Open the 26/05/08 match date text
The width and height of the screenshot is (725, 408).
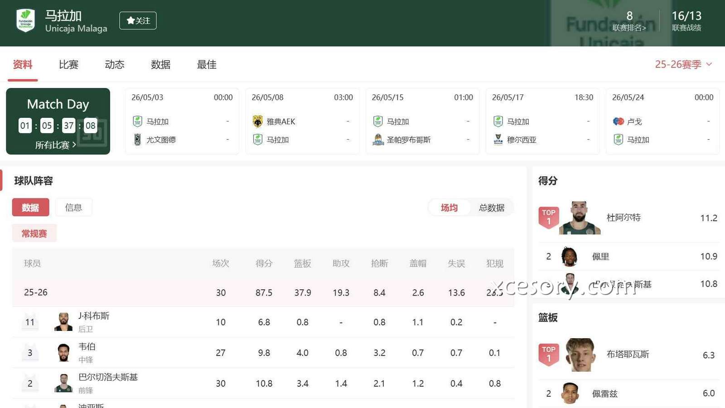click(267, 97)
